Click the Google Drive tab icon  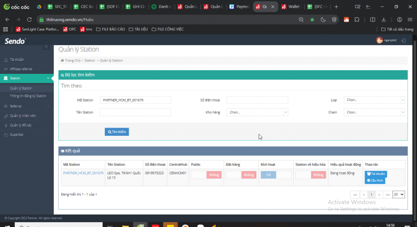pyautogui.click(x=39, y=7)
